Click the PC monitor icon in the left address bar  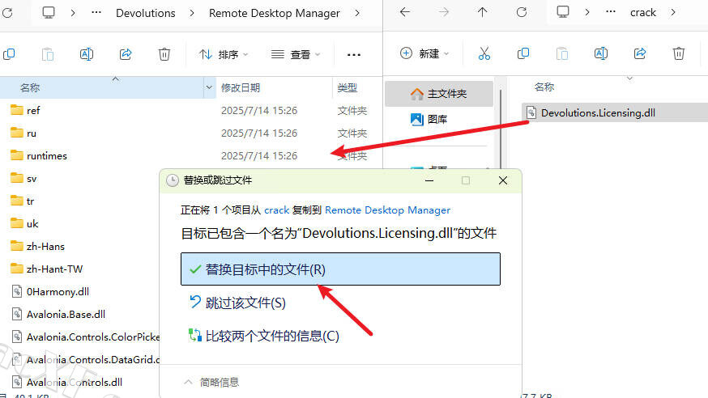pos(49,13)
